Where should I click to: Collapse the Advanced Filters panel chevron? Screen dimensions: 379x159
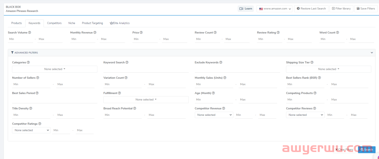(372, 52)
